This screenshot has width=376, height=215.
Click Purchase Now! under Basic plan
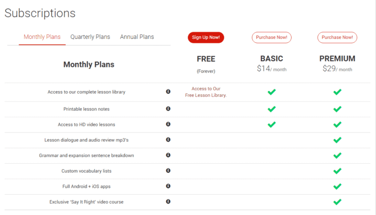pyautogui.click(x=272, y=37)
